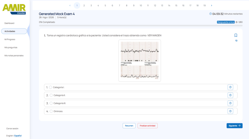Jump to question 7
249x139 pixels.
click(120, 6)
